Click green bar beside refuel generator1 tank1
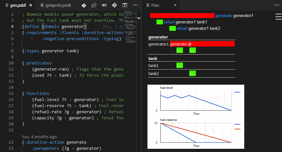The image size is (282, 152). coord(159,22)
